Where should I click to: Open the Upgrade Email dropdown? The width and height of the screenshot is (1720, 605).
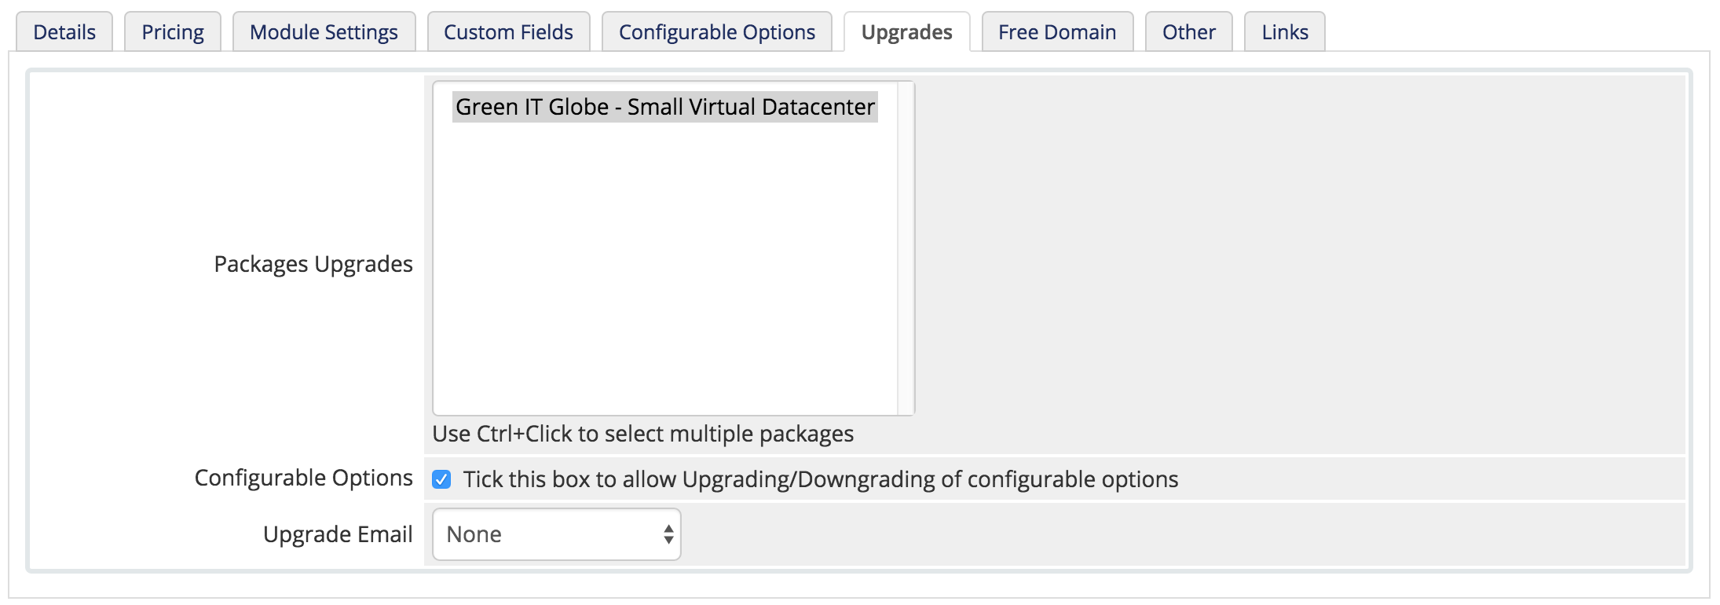556,534
